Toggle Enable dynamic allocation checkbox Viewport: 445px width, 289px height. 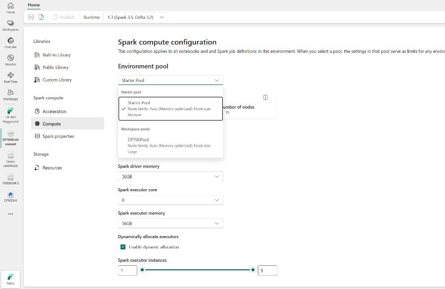123,247
